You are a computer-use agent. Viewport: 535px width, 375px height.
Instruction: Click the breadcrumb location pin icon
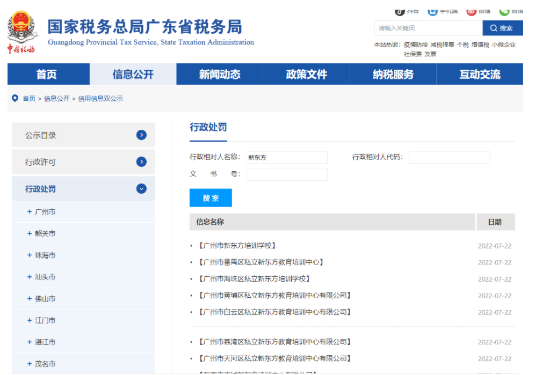click(x=15, y=98)
